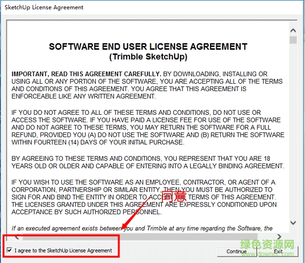Screen dimensions: 305x263
Task: Click the vertical scrollbar down arrow
Action: click(x=293, y=223)
